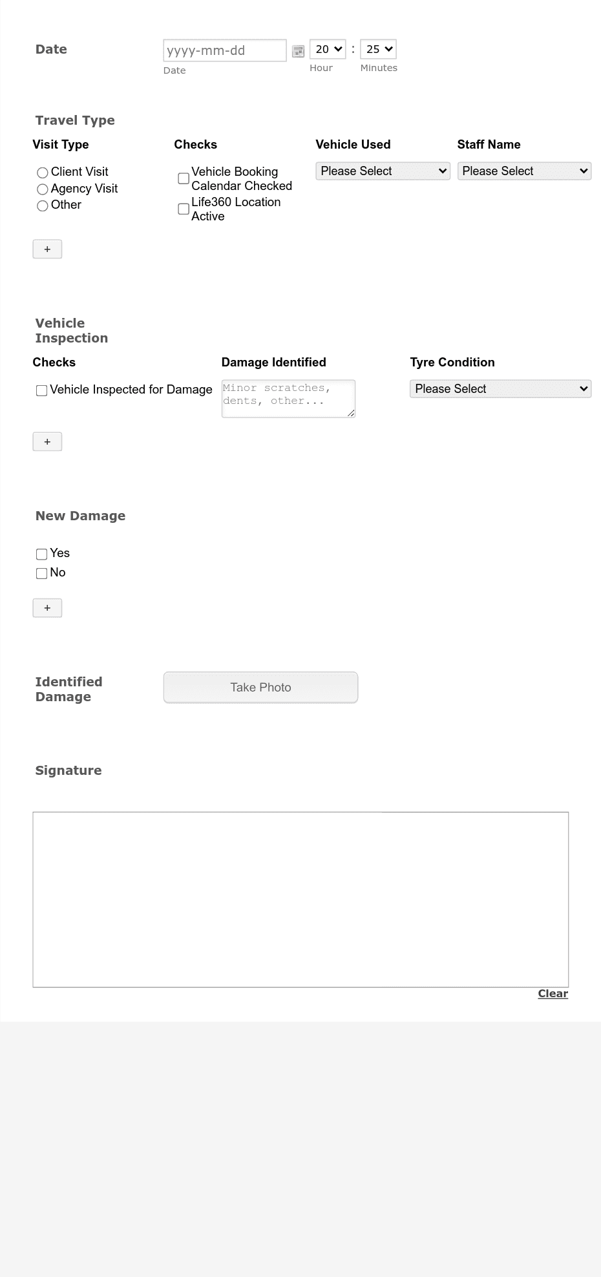Choose the Other visit type option
Screen dimensions: 601x1277
pos(43,206)
